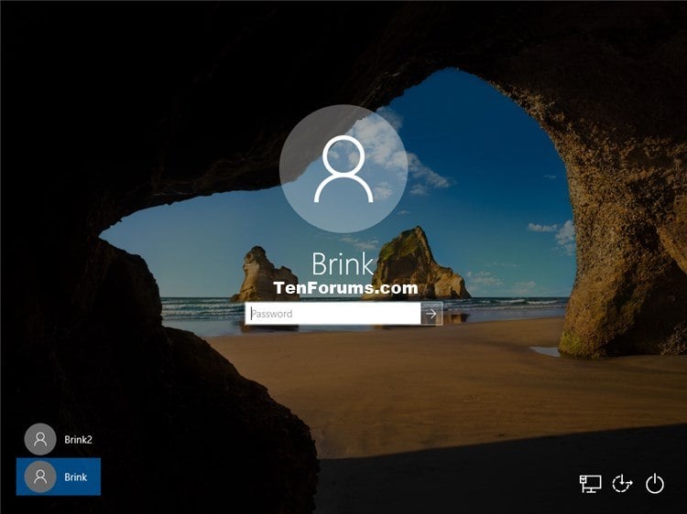Open the power options icon
This screenshot has height=514, width=687.
coord(655,484)
